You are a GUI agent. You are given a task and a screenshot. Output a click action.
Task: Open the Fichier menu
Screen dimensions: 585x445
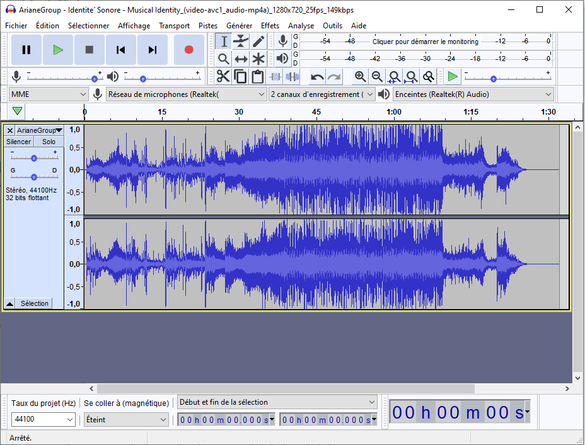(16, 26)
